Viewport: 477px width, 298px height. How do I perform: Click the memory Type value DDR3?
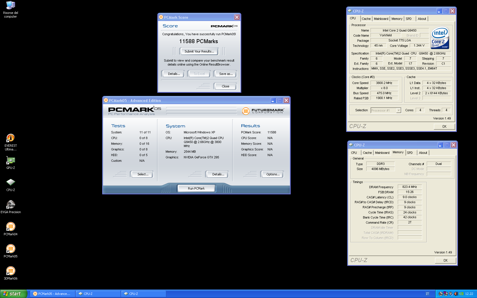point(380,164)
